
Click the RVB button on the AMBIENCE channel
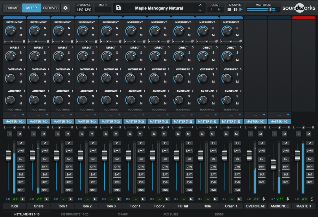pyautogui.click(x=286, y=182)
